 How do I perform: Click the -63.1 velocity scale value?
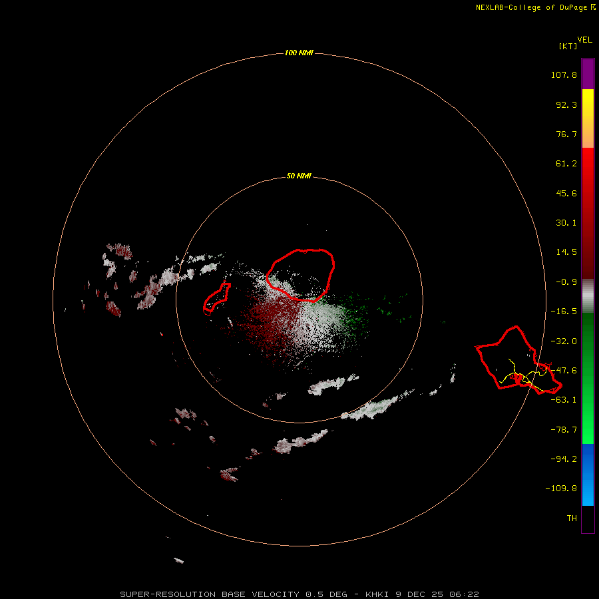[x=564, y=400]
